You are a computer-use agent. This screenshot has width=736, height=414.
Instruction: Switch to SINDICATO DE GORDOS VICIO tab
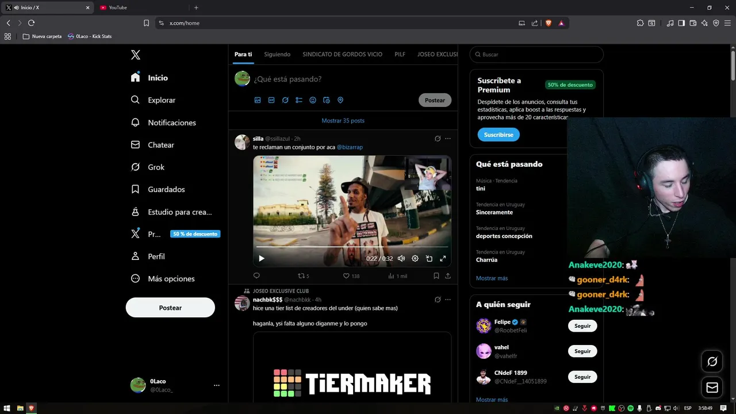(342, 55)
